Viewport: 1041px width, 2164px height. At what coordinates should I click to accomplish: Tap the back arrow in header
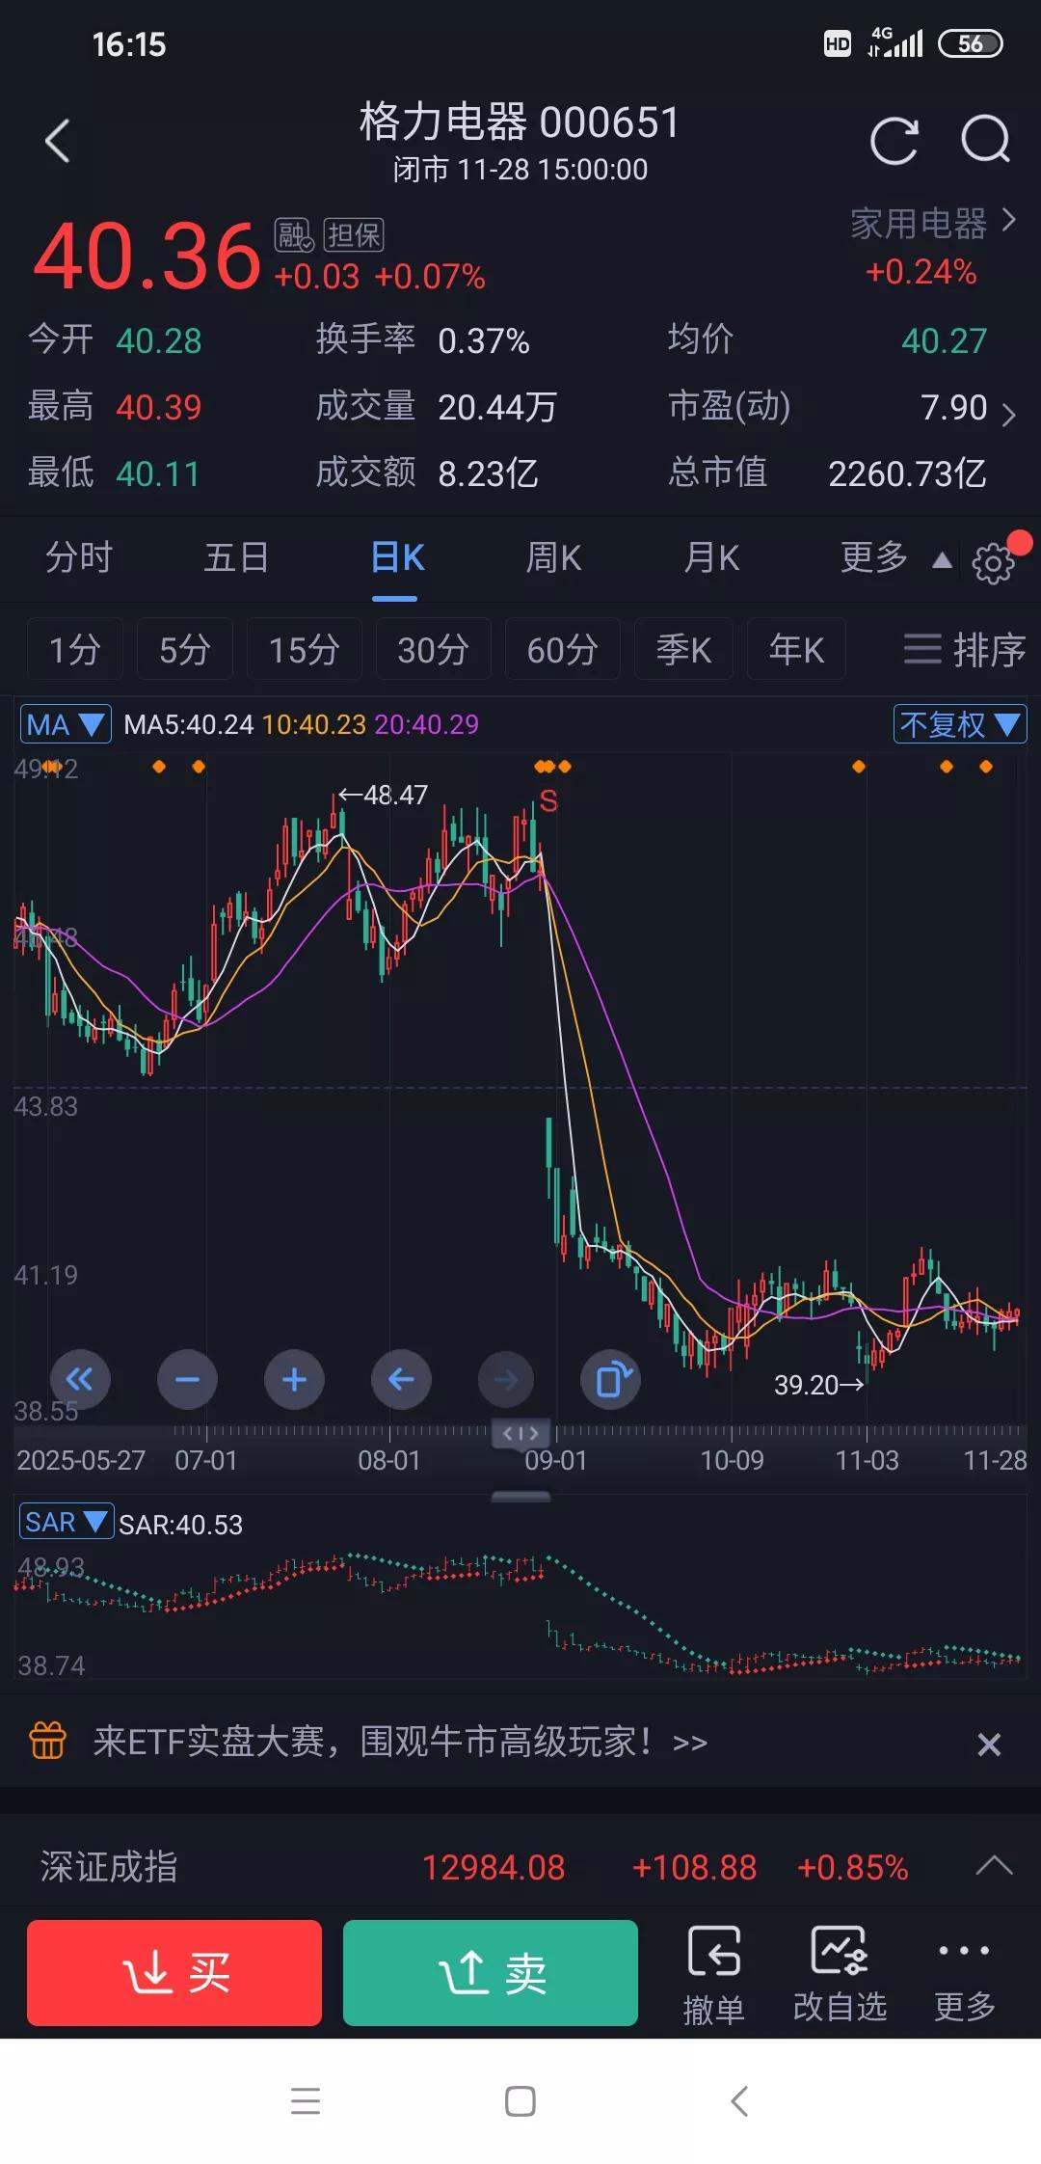pos(58,142)
